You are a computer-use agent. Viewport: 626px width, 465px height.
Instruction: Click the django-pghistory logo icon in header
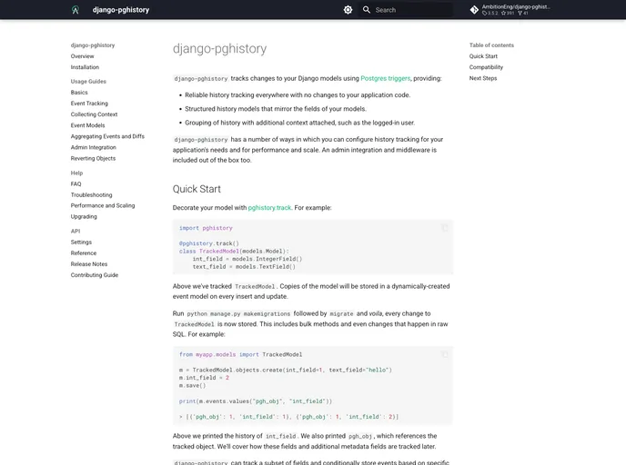76,10
